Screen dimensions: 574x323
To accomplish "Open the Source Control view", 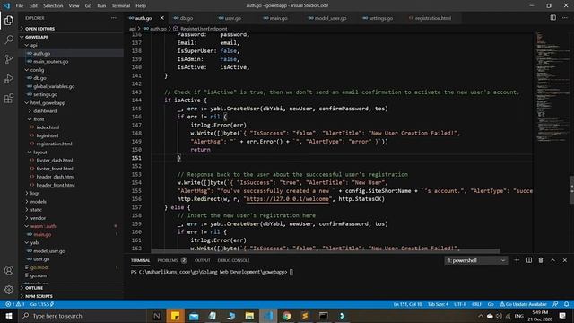I will coord(9,59).
